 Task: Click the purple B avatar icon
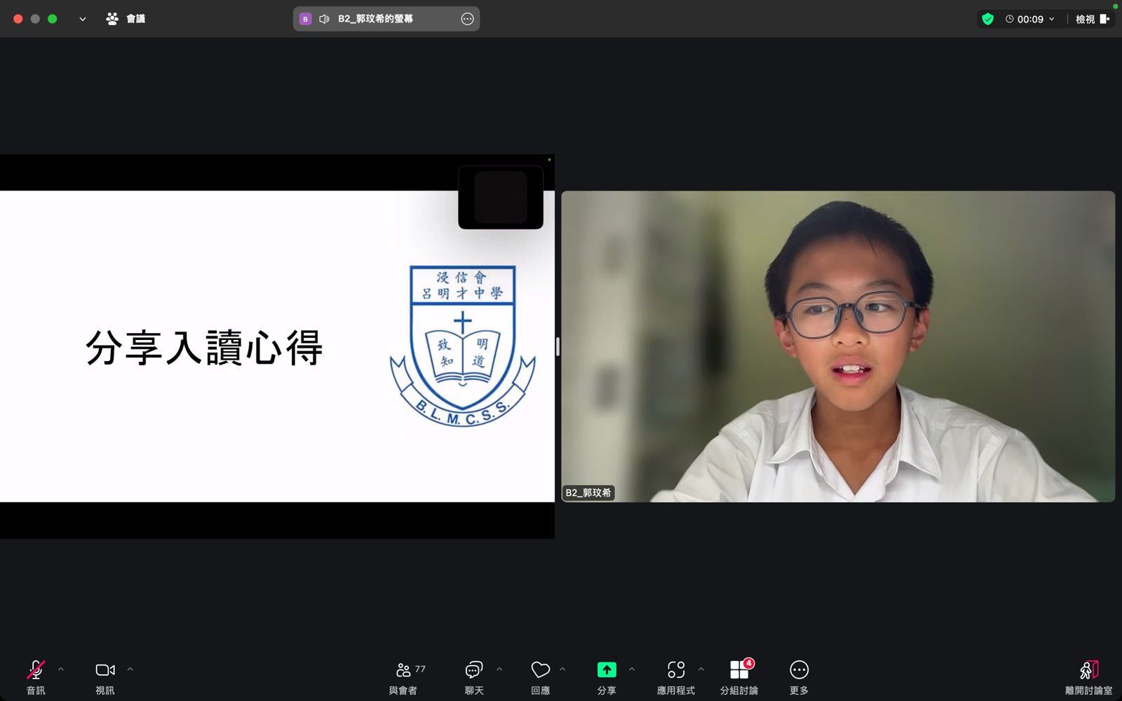(305, 19)
